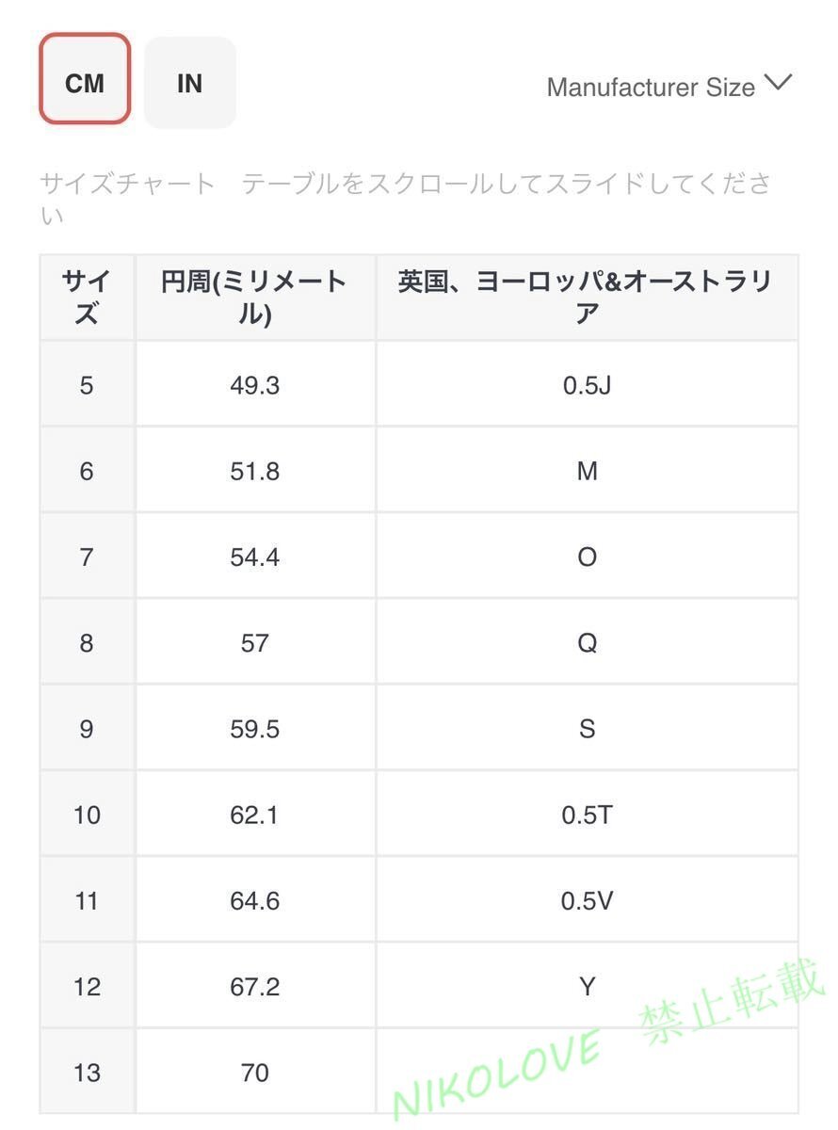Select the S size entry for size 9
Image resolution: width=838 pixels, height=1130 pixels.
[586, 727]
